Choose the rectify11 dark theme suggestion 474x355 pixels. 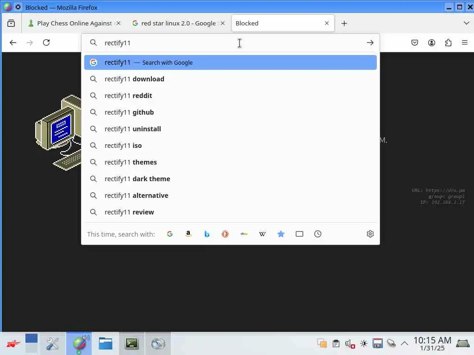click(231, 179)
